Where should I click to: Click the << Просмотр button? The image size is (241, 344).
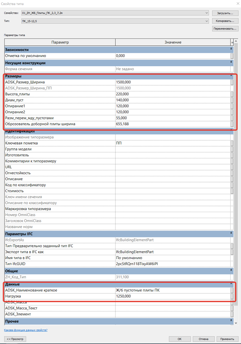click(15, 339)
